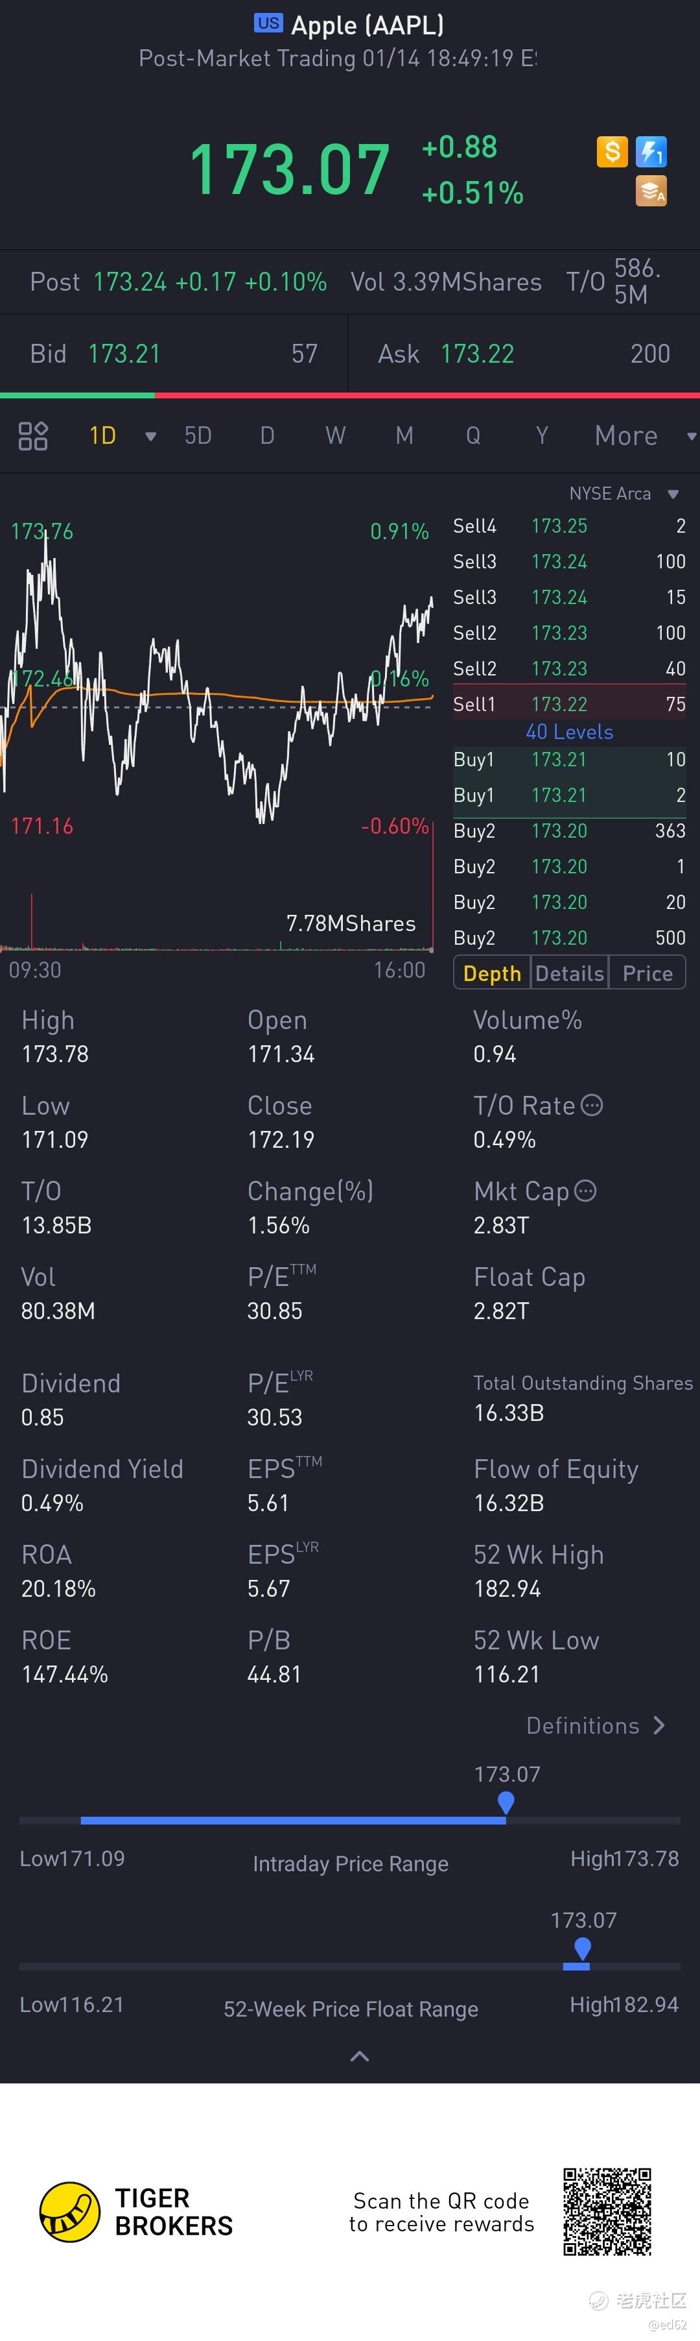The width and height of the screenshot is (700, 2341).
Task: Click the T/O Rate info icon
Action: point(592,1105)
